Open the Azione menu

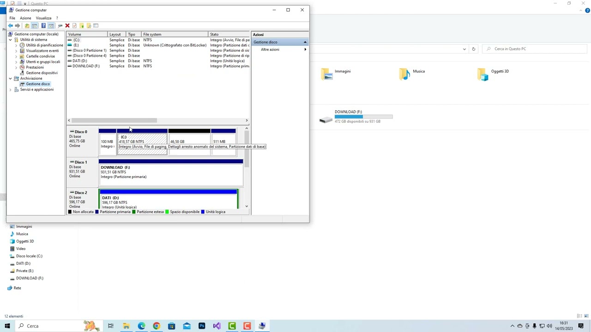pyautogui.click(x=25, y=18)
